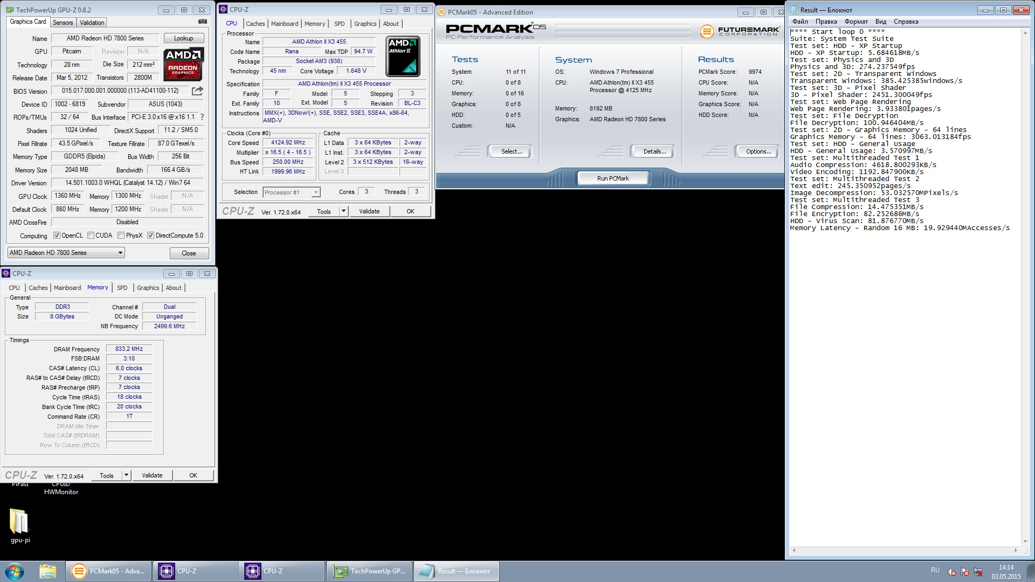Open Mainboard tab in upper CPU-Z window
The height and width of the screenshot is (582, 1035).
285,24
